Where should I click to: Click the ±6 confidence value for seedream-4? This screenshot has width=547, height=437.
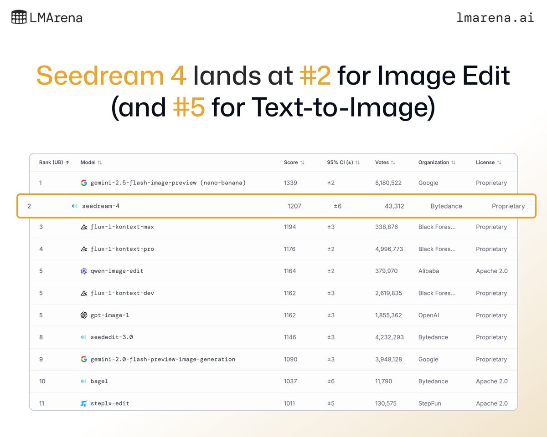[x=337, y=206]
